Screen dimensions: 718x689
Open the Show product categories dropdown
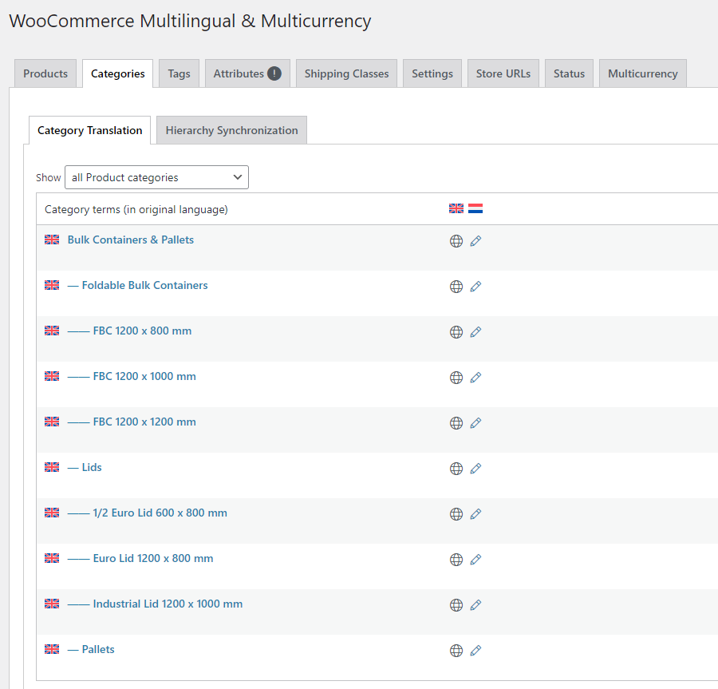(156, 177)
